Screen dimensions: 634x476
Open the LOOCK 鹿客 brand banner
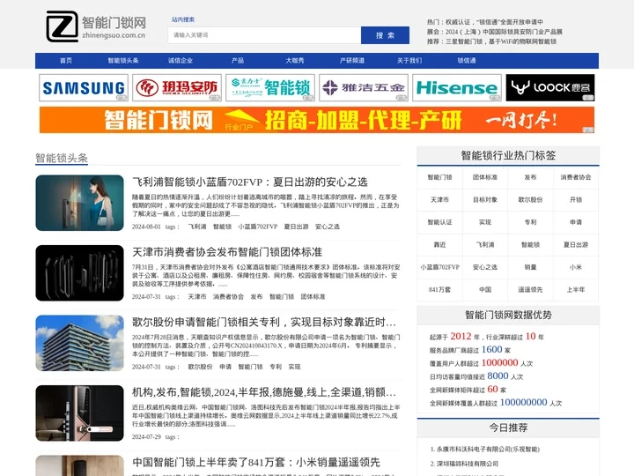pyautogui.click(x=550, y=87)
